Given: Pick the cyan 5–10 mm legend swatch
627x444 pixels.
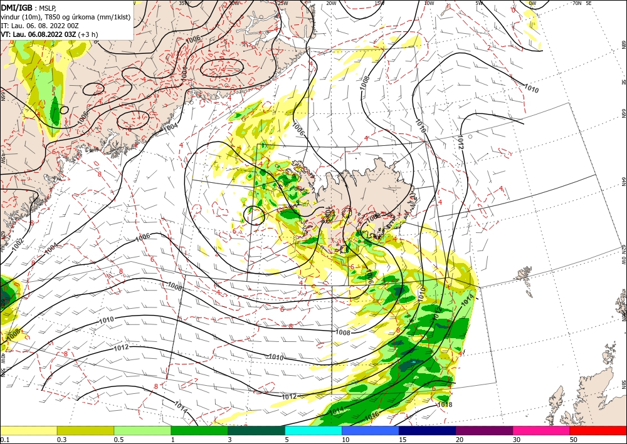Looking at the screenshot, I should pyautogui.click(x=313, y=430).
